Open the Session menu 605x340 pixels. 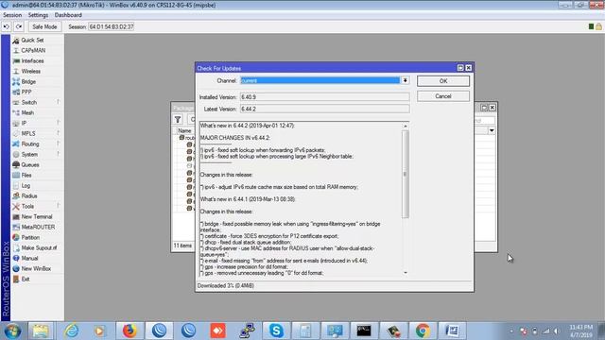pyautogui.click(x=12, y=15)
